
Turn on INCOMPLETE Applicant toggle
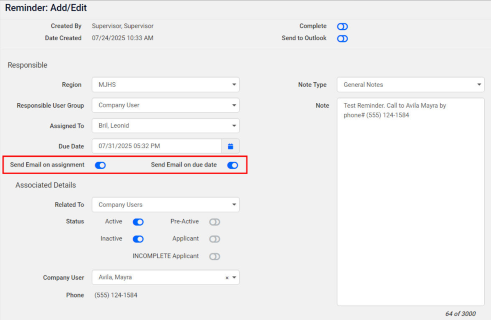point(214,256)
